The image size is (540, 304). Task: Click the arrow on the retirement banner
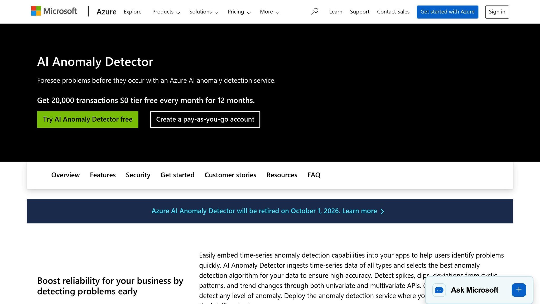[x=382, y=211]
